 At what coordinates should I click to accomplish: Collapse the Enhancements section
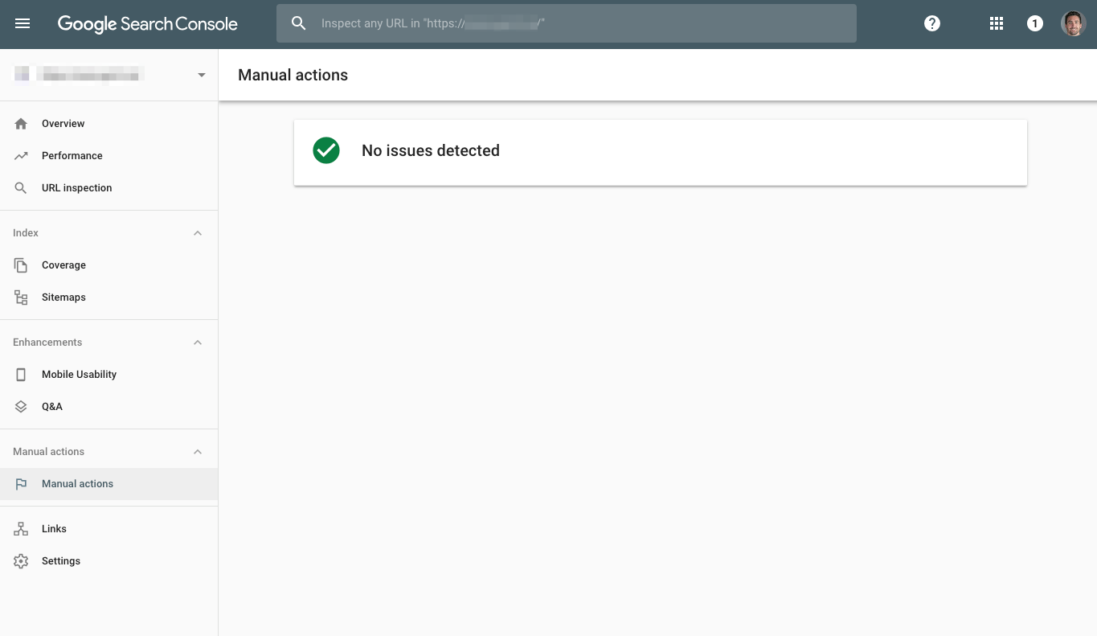coord(198,343)
